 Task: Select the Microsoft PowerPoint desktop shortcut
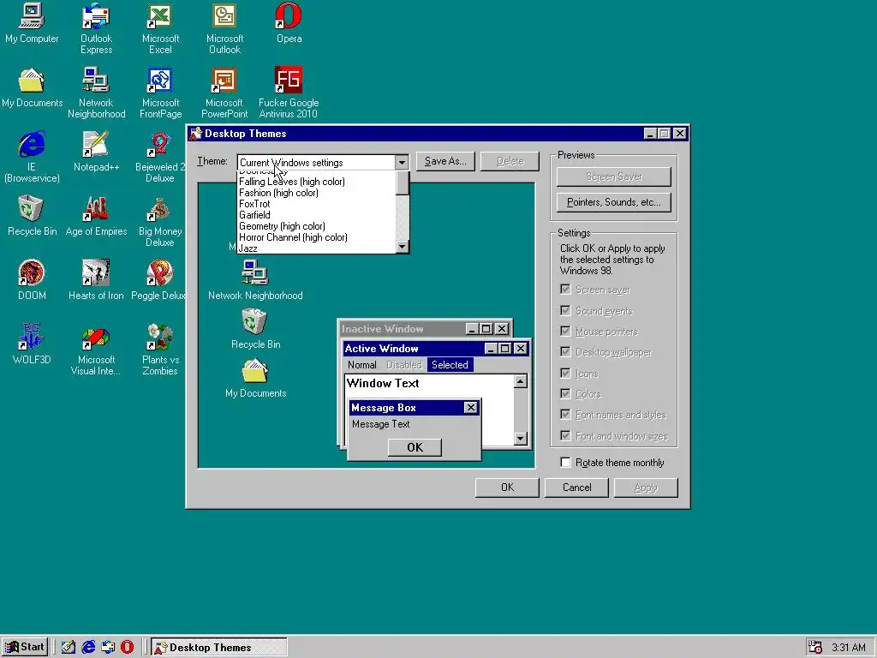(x=224, y=93)
